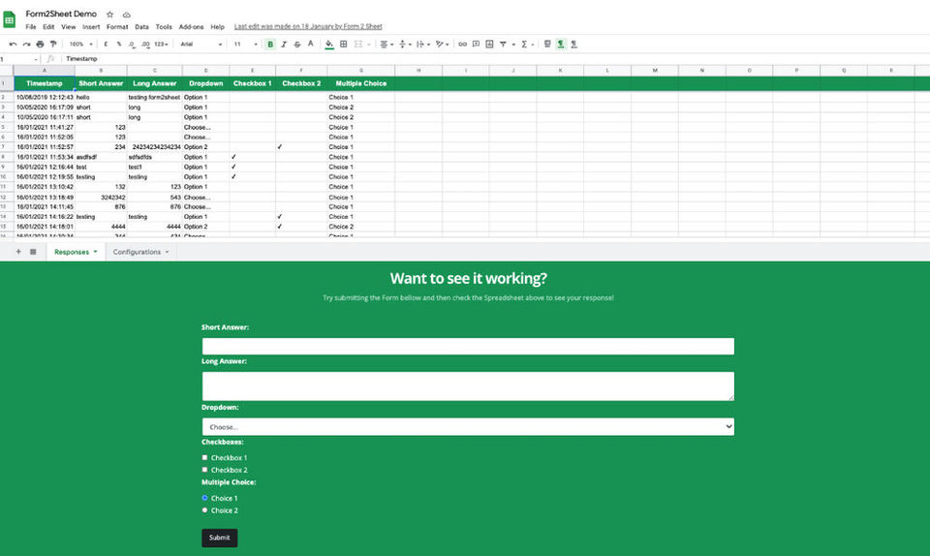Image resolution: width=930 pixels, height=556 pixels.
Task: Toggle italic formatting
Action: (x=284, y=45)
